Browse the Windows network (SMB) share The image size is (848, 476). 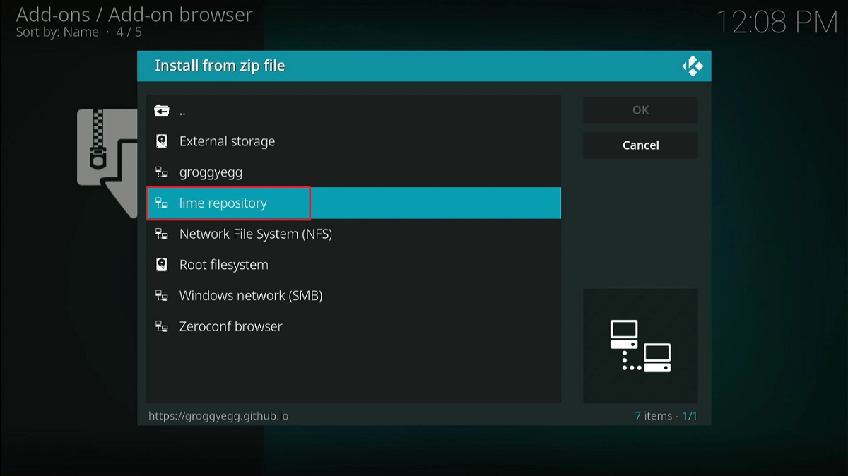[252, 295]
